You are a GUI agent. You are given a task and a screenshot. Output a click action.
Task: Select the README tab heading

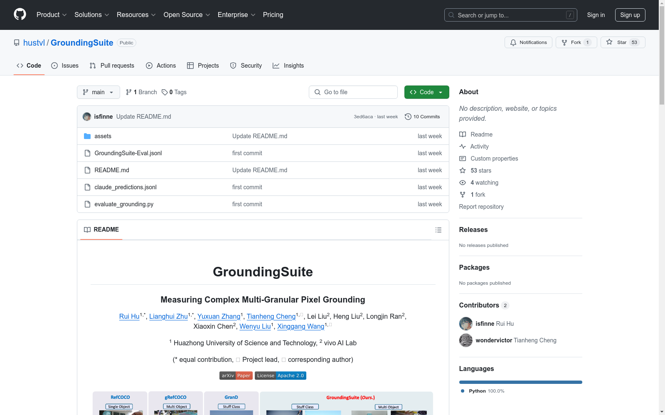[101, 229]
